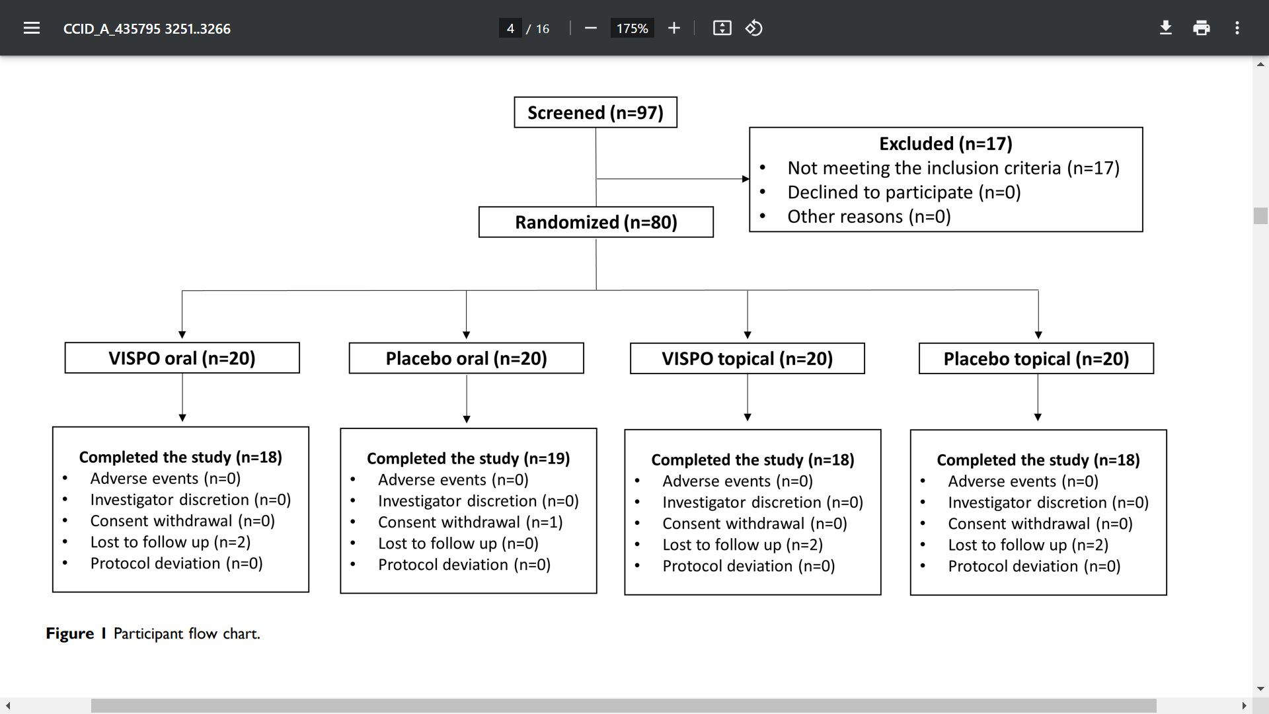The height and width of the screenshot is (714, 1269).
Task: Open the sidebar hamburger menu
Action: point(32,28)
